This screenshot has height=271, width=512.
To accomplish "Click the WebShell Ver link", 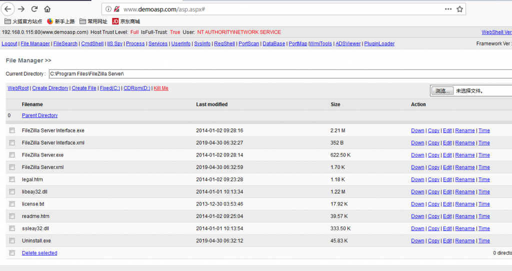I will 496,32.
